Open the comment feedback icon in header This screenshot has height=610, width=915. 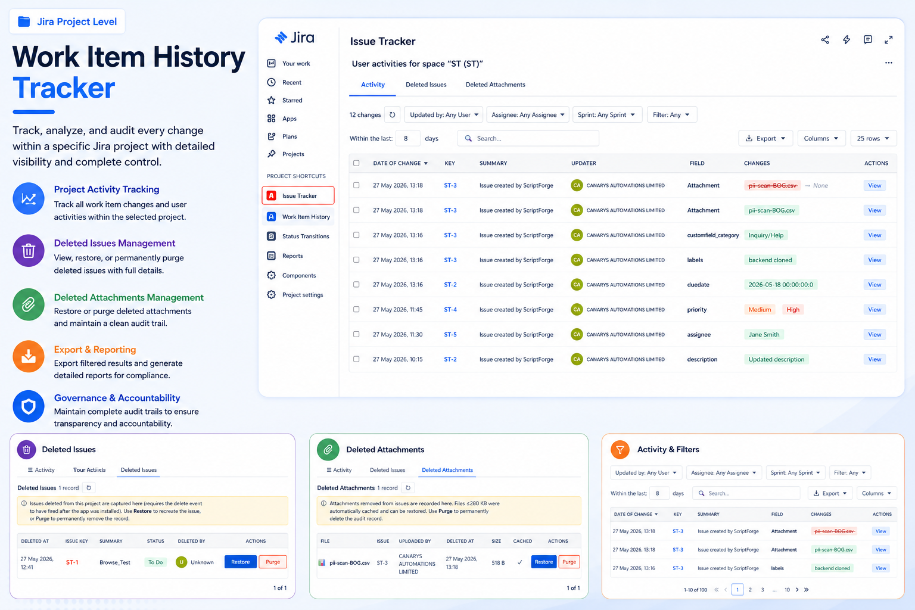tap(868, 40)
